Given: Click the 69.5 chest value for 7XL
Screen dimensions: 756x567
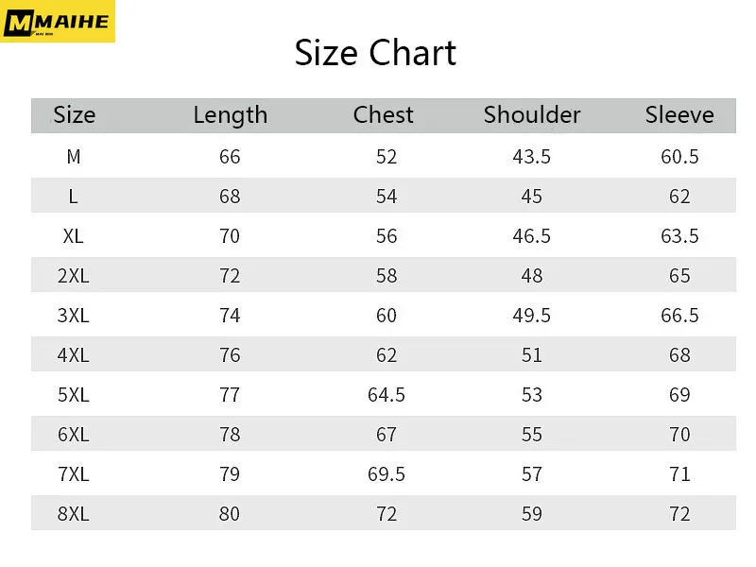Looking at the screenshot, I should [x=387, y=474].
